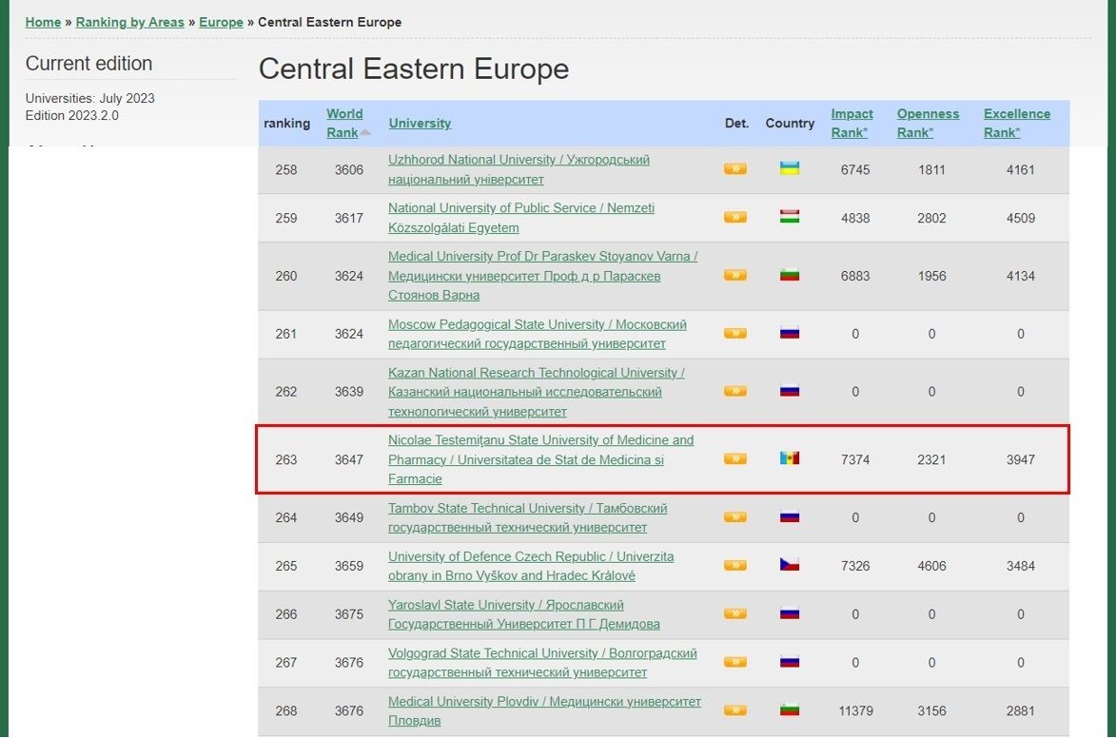This screenshot has height=738, width=1116.
Task: Click Moldova flag icon in row 263
Action: pos(789,458)
